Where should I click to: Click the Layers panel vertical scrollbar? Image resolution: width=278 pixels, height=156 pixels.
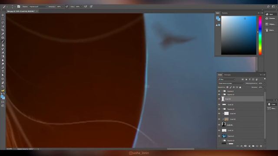(265, 115)
